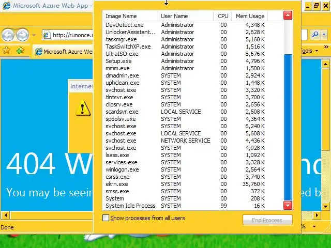Select the scardsvr.exe process
The height and width of the screenshot is (248, 331).
[185, 112]
